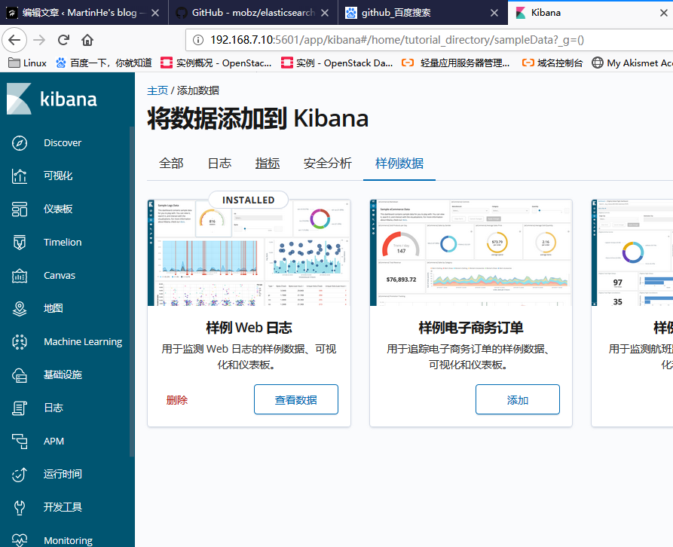Open Discover from the compass icon

point(20,143)
